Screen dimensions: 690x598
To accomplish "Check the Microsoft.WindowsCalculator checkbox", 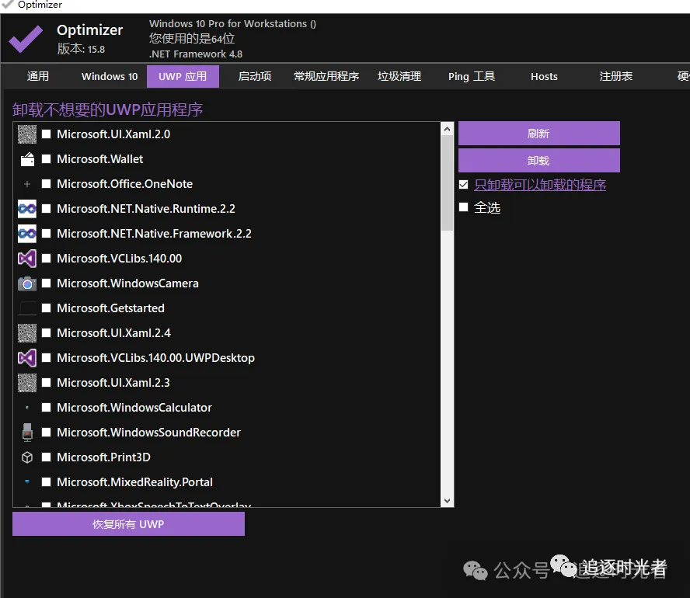I will click(46, 408).
